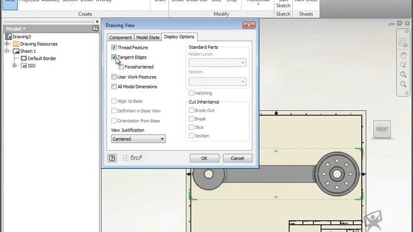Select the large gear view on sheet
Screen dimensions: 413x232
tap(337, 174)
